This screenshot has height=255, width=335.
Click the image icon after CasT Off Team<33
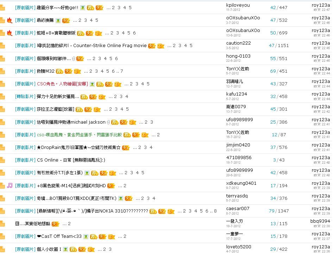[86, 236]
